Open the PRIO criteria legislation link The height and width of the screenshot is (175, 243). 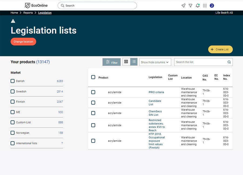pos(156,92)
